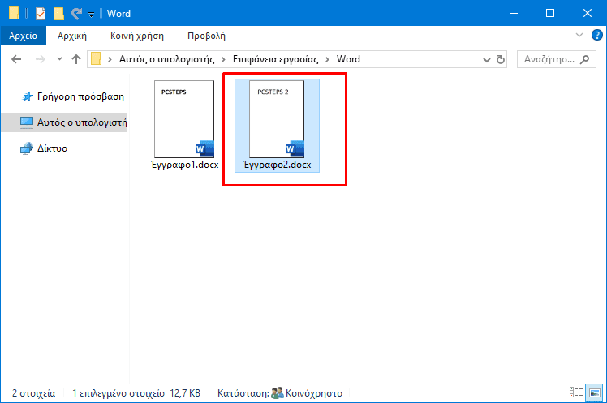
Task: Click the Redo quick access icon
Action: [76, 14]
